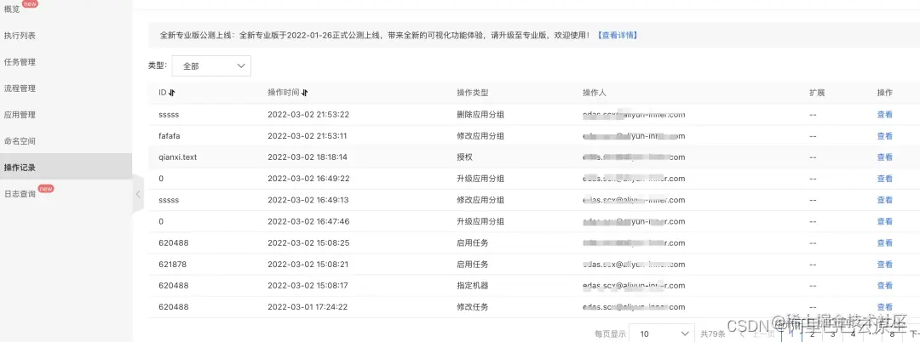Click 查看 for the 指定机器 record
This screenshot has height=342, width=920.
pyautogui.click(x=885, y=285)
